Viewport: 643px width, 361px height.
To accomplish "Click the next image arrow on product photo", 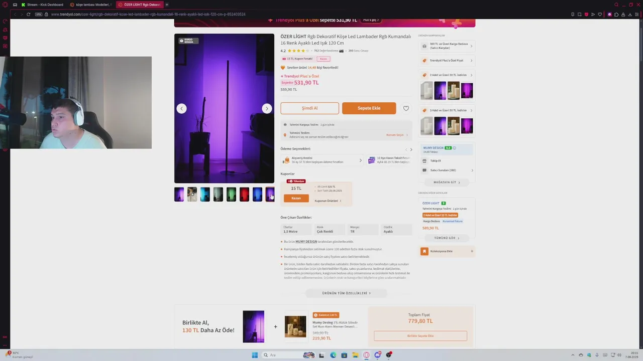I will [267, 108].
